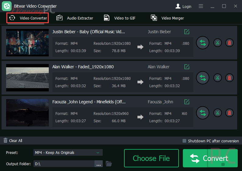
Task: Click the Alan Walker - Faded_1920x1080 title
Action: pyautogui.click(x=83, y=67)
